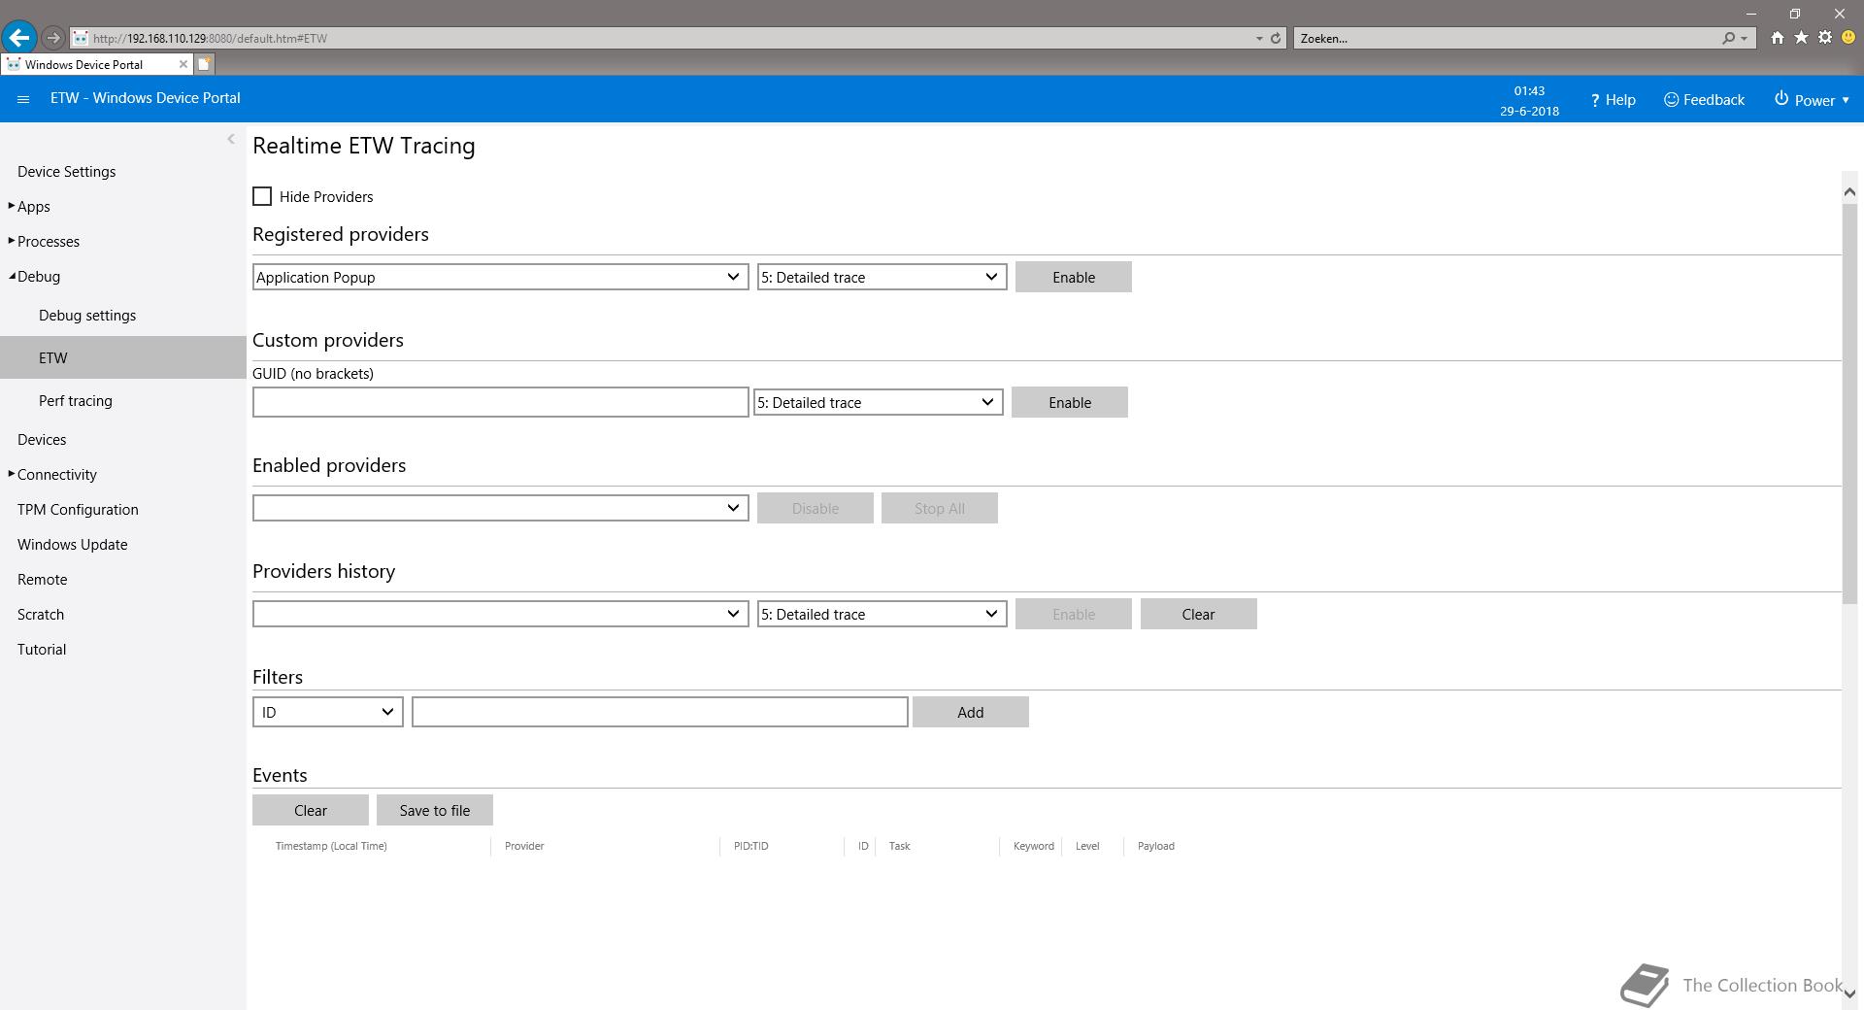Click the GUID input field
Image resolution: width=1864 pixels, height=1010 pixels.
click(500, 402)
